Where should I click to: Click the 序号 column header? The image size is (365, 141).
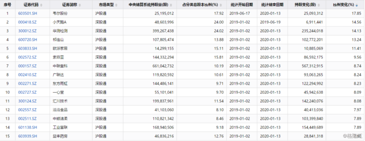coord(7,5)
